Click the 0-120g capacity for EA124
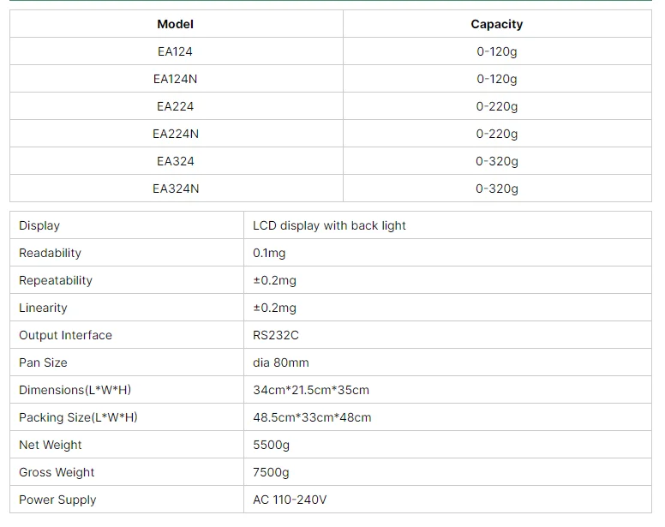 pyautogui.click(x=497, y=51)
